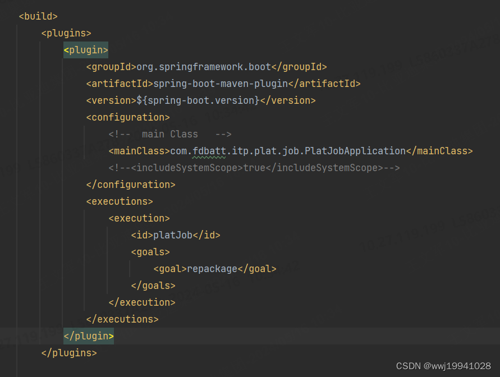Click the plugins closing tag

tap(68, 353)
